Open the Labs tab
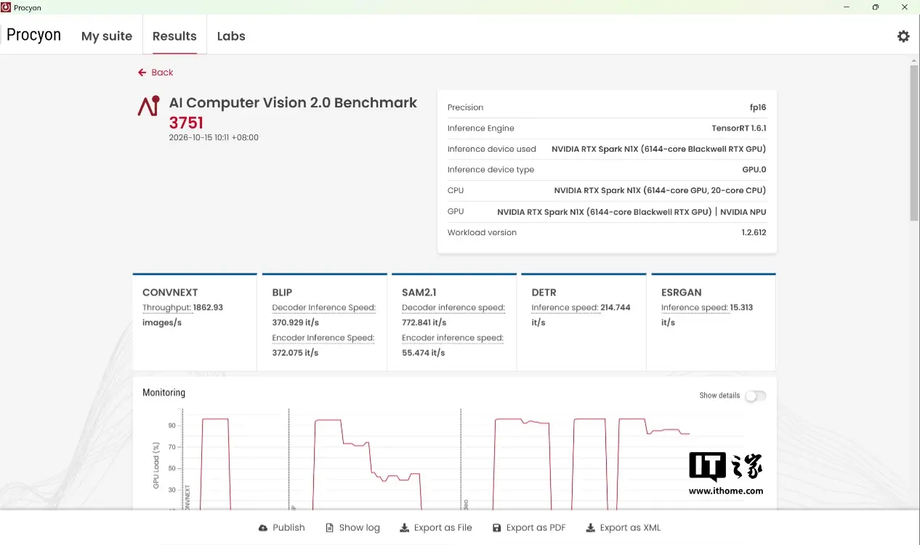The height and width of the screenshot is (545, 920). (x=231, y=36)
